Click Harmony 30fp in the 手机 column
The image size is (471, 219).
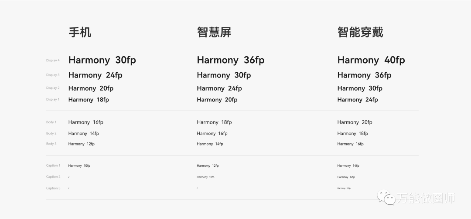(x=102, y=60)
